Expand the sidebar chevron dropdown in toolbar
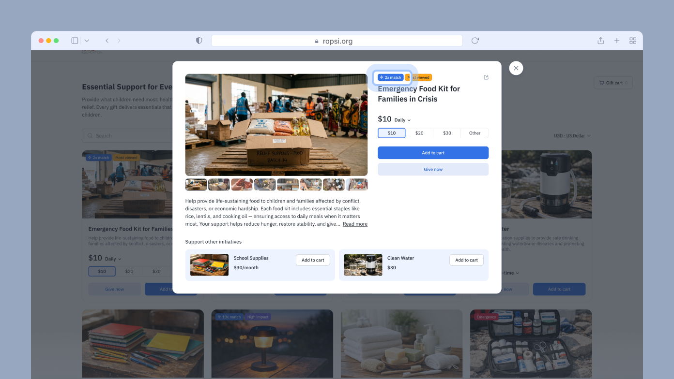Image resolution: width=674 pixels, height=379 pixels. pyautogui.click(x=87, y=41)
